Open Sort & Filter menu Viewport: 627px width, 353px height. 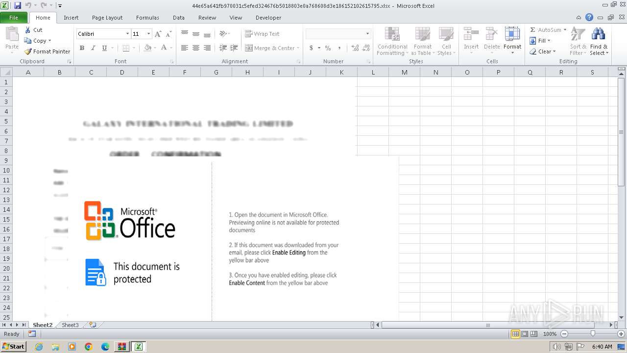click(578, 41)
